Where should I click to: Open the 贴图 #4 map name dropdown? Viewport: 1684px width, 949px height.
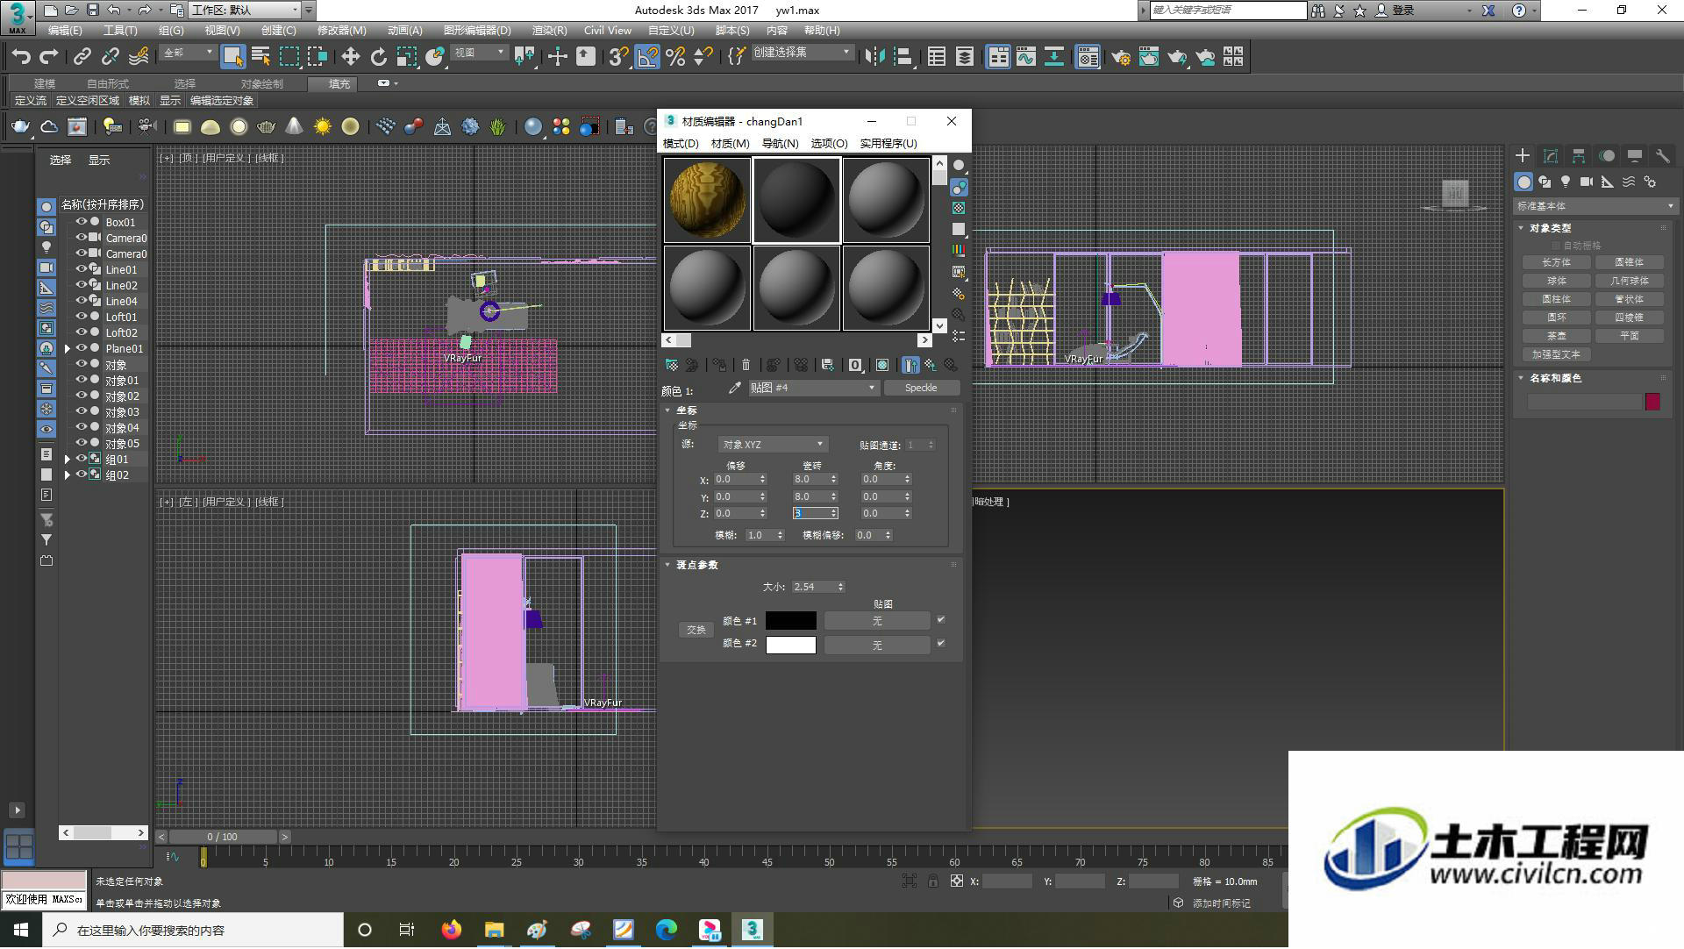(x=813, y=388)
